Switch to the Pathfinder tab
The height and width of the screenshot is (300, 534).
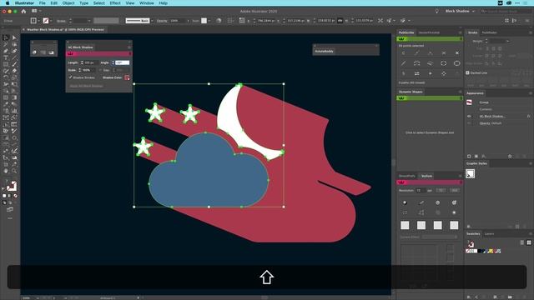coord(490,32)
